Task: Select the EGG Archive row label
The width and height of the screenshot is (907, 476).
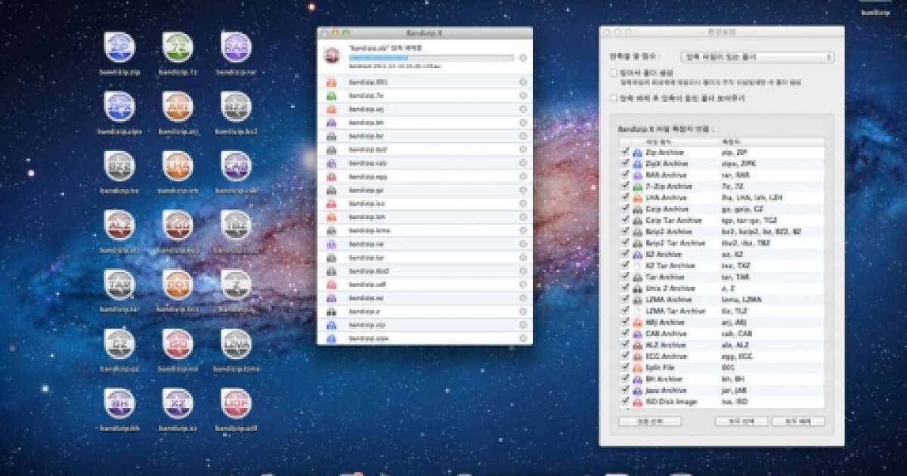Action: click(665, 356)
